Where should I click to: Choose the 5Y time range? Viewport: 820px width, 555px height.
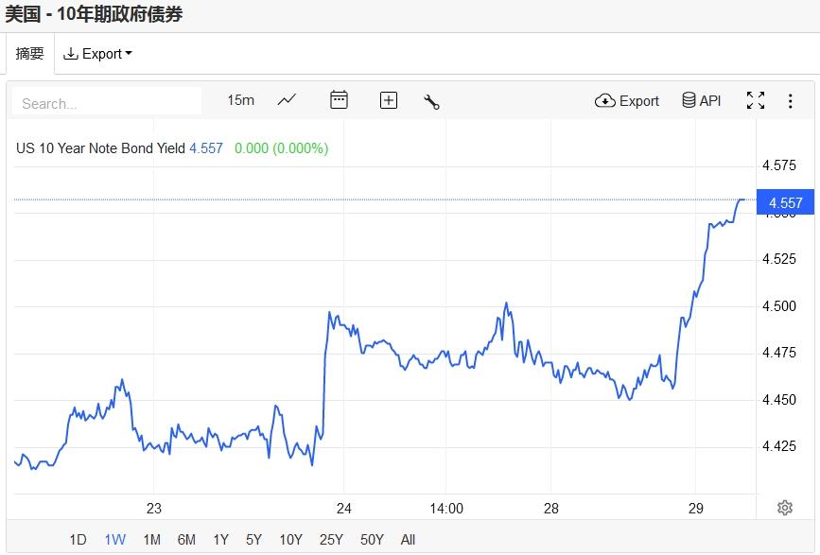coord(253,540)
